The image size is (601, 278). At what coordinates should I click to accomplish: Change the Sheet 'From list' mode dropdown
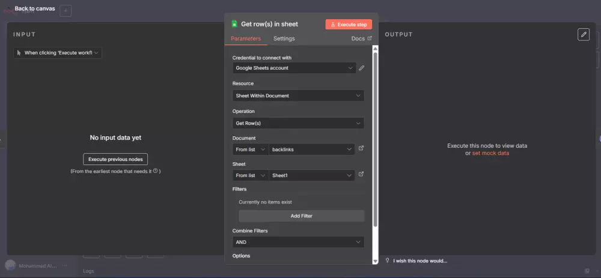[251, 175]
